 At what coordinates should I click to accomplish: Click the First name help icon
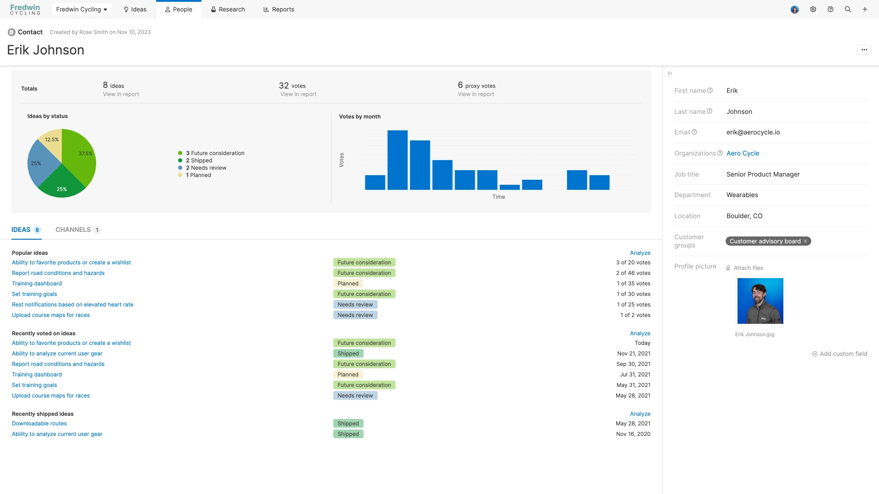(x=710, y=91)
